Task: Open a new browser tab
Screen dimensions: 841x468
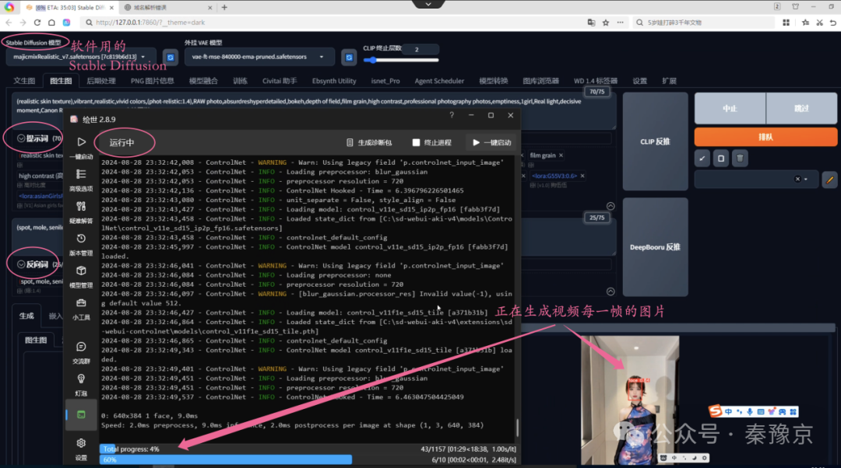Action: [x=224, y=8]
